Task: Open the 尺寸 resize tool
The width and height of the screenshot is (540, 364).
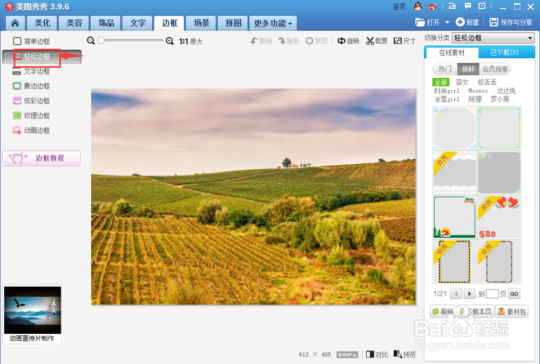Action: pyautogui.click(x=404, y=41)
